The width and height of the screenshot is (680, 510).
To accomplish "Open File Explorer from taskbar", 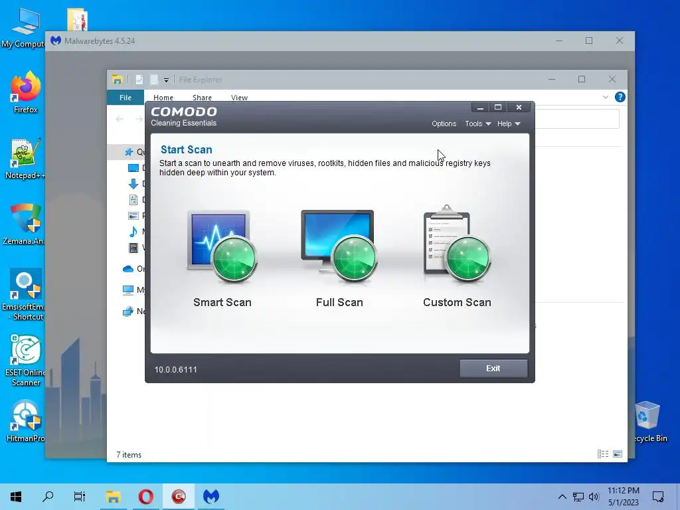I will click(113, 497).
